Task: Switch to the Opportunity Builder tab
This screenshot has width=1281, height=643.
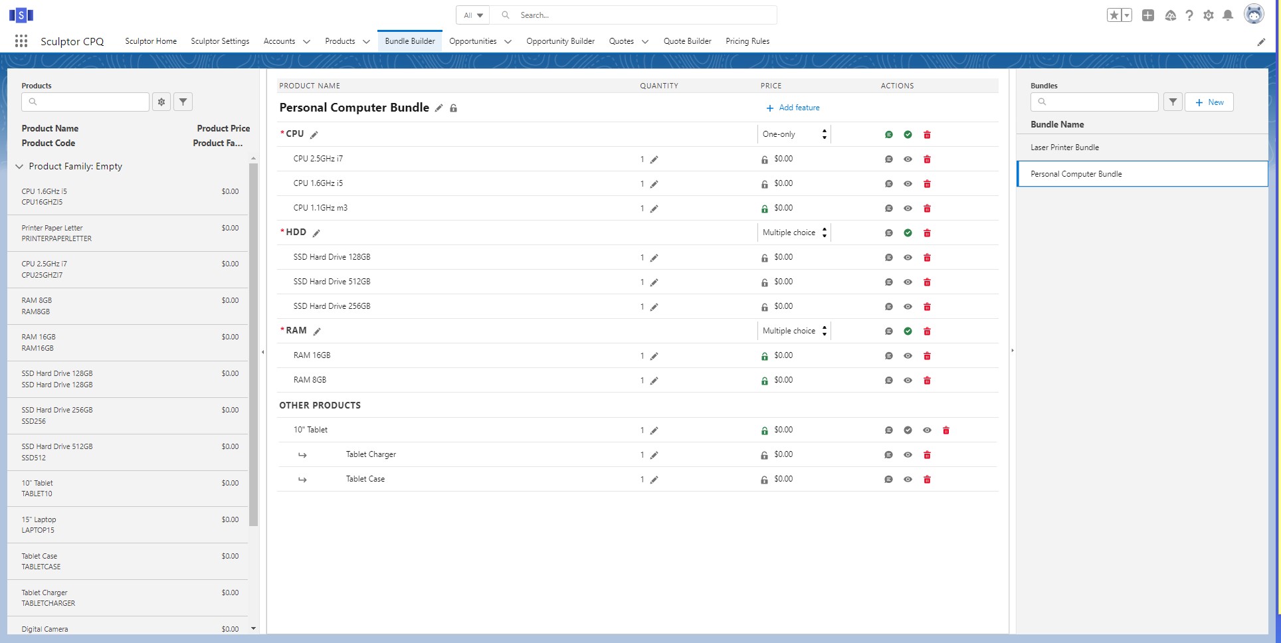Action: point(560,41)
